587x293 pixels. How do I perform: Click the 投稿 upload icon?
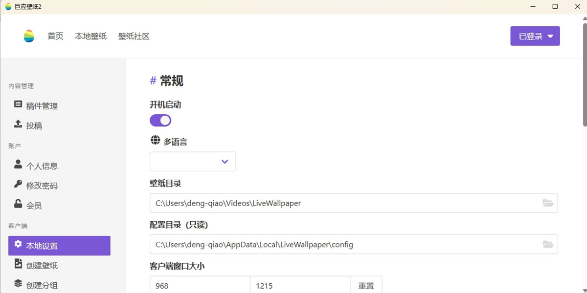(x=18, y=124)
